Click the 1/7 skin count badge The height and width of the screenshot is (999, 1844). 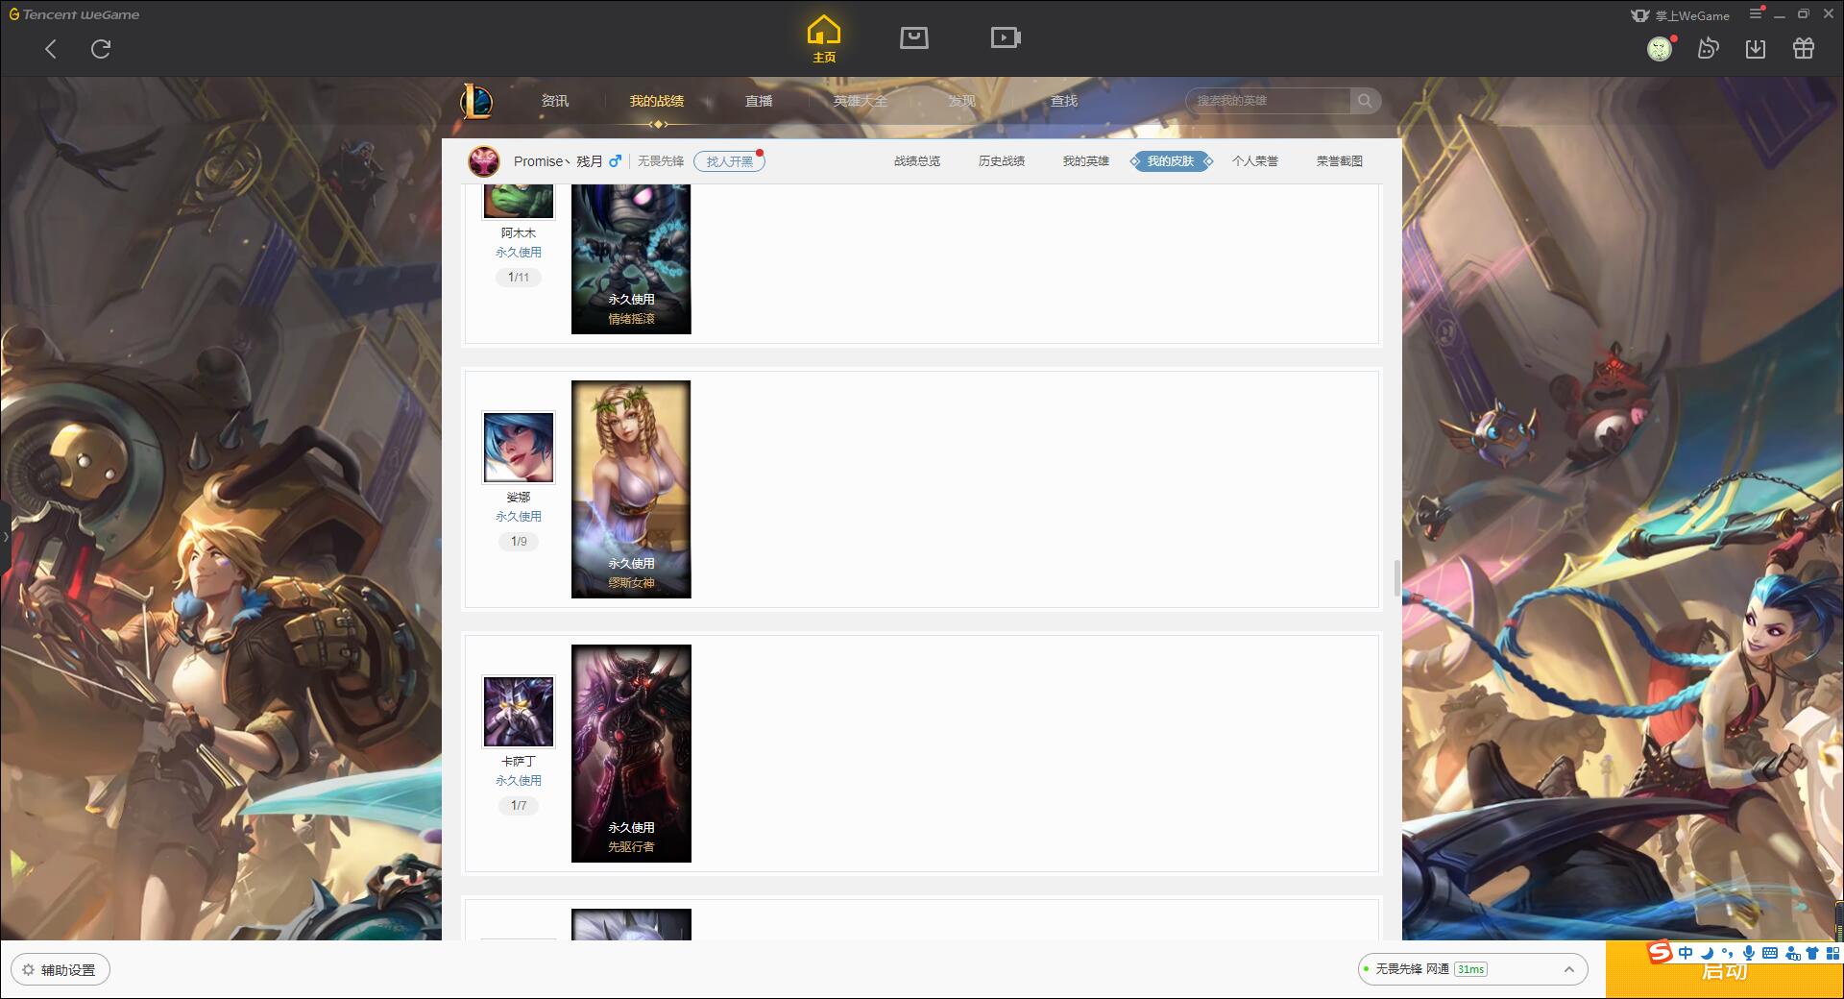[519, 806]
